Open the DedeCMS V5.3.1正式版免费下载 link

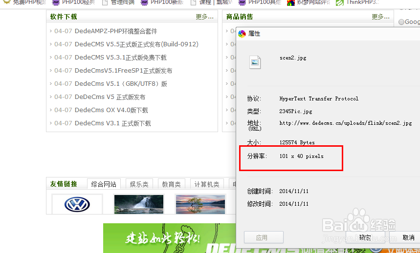(121, 58)
